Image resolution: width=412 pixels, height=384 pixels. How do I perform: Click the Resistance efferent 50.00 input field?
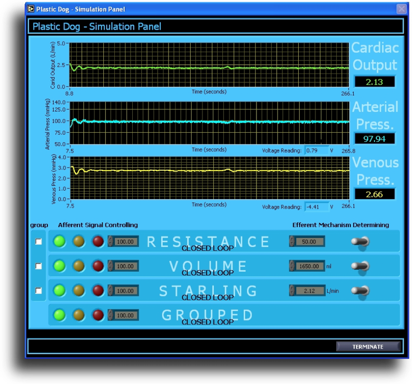(x=309, y=242)
